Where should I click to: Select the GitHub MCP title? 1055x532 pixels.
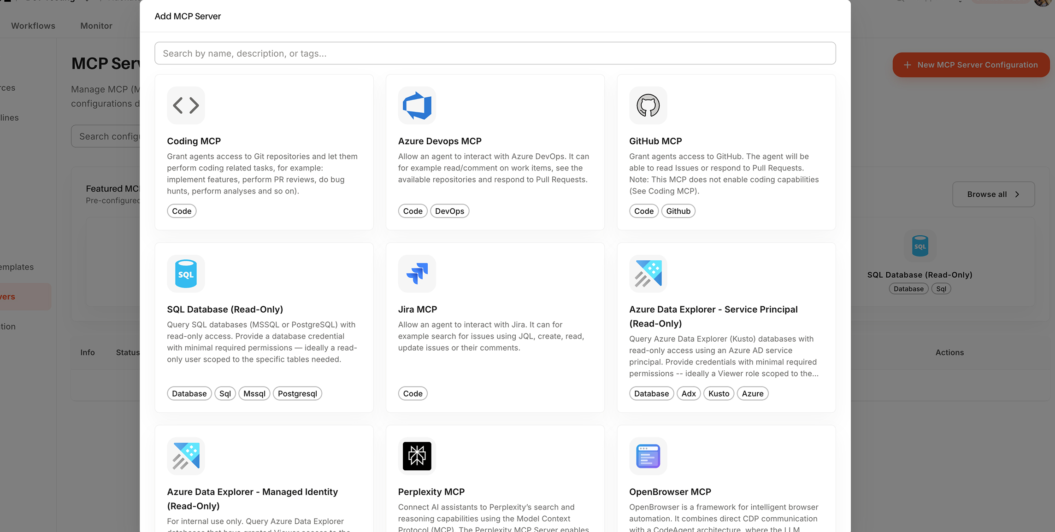[655, 141]
